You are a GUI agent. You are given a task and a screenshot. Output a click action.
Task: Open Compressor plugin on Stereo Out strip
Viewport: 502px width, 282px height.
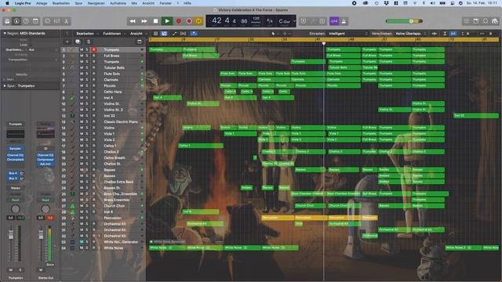[45, 159]
